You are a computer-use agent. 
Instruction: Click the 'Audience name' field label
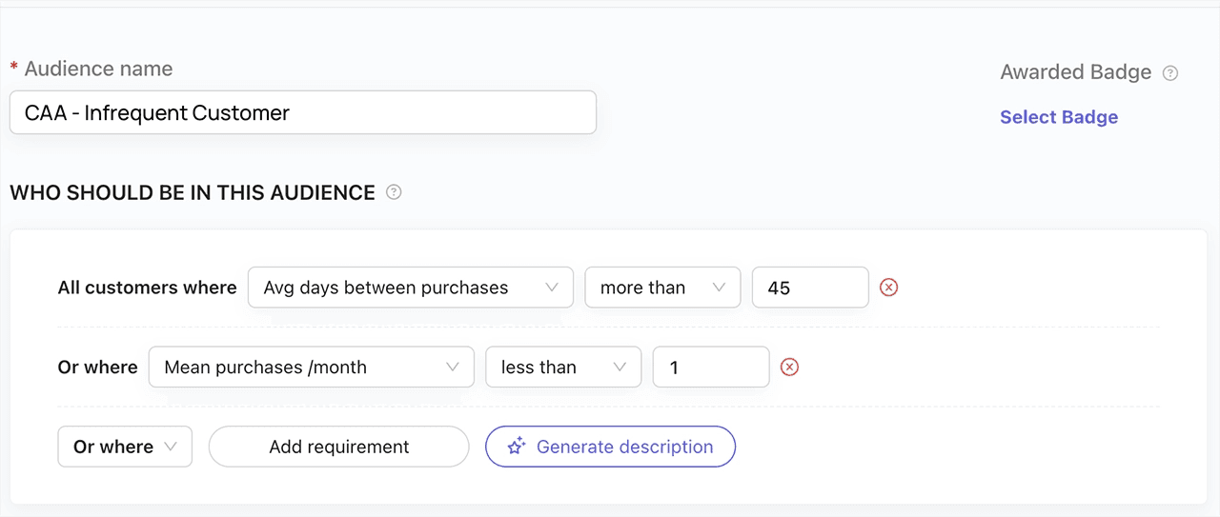[x=98, y=70]
